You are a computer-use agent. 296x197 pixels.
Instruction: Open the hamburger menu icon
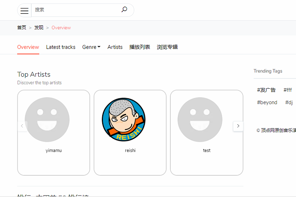click(x=24, y=11)
